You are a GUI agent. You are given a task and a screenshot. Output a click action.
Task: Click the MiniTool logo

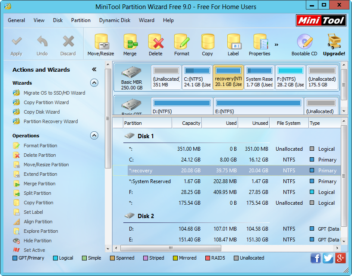pyautogui.click(x=321, y=20)
